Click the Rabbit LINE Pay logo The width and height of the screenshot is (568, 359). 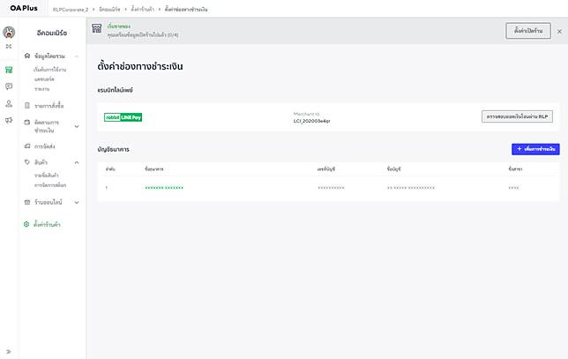[123, 117]
